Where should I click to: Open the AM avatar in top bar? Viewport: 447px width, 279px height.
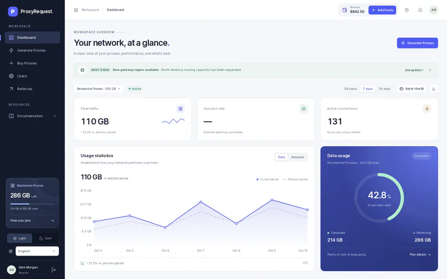click(434, 10)
